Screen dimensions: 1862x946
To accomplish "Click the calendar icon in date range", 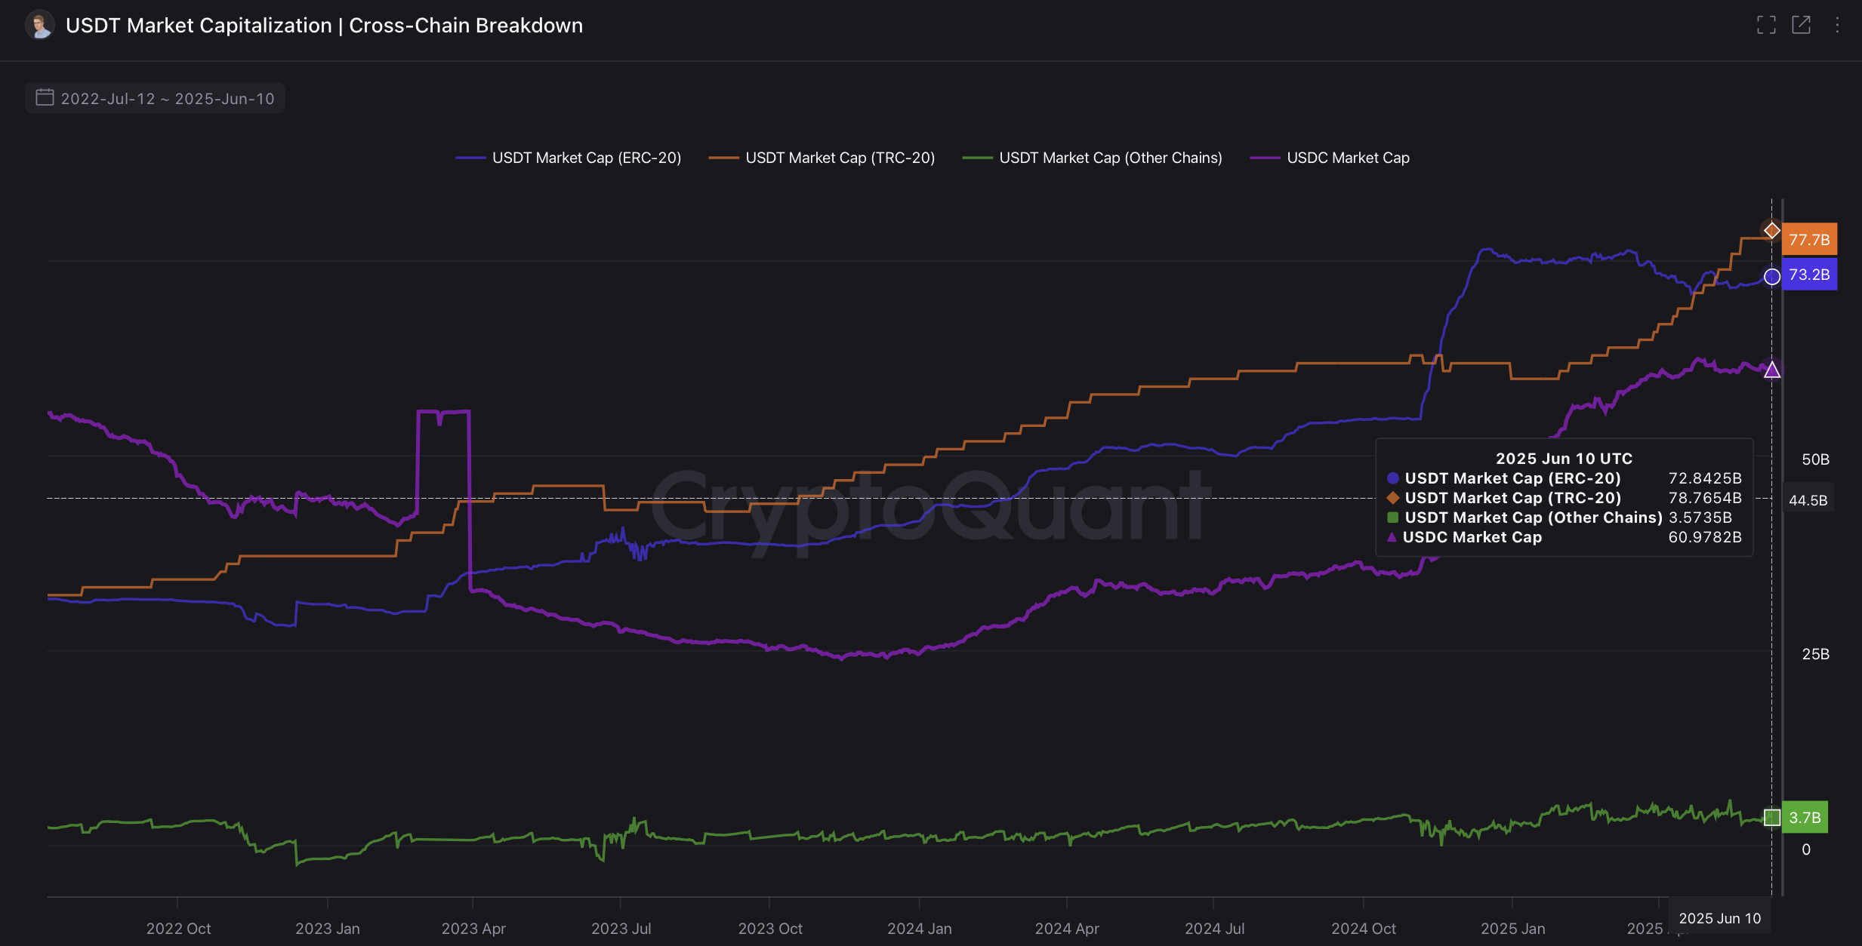I will (x=45, y=97).
